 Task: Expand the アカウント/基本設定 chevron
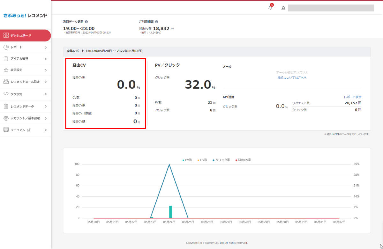click(x=46, y=118)
